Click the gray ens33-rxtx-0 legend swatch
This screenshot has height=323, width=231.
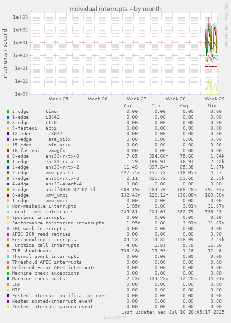click(8, 156)
